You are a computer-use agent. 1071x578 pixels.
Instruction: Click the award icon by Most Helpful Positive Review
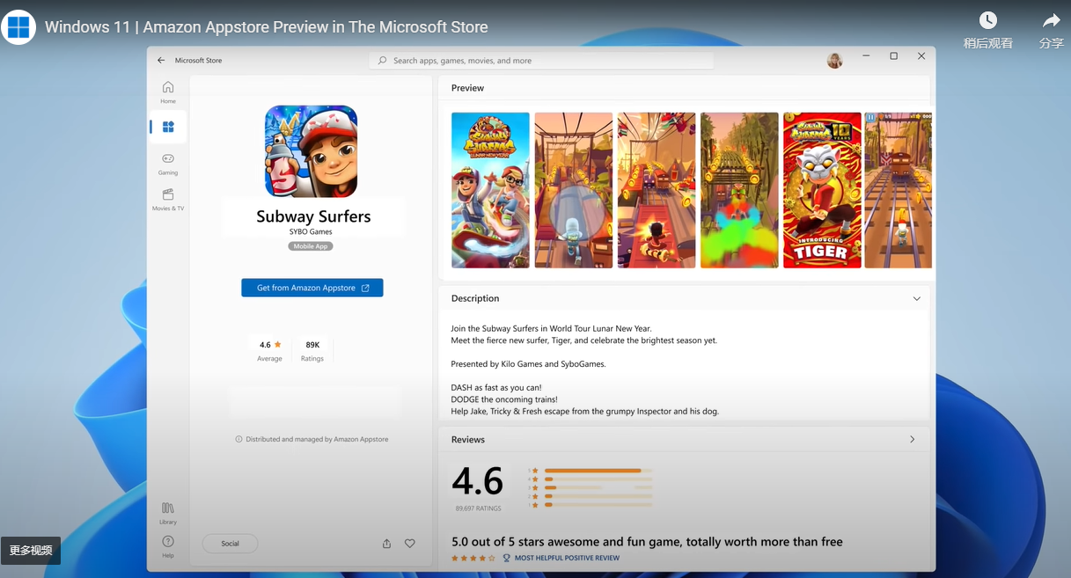[x=506, y=558]
